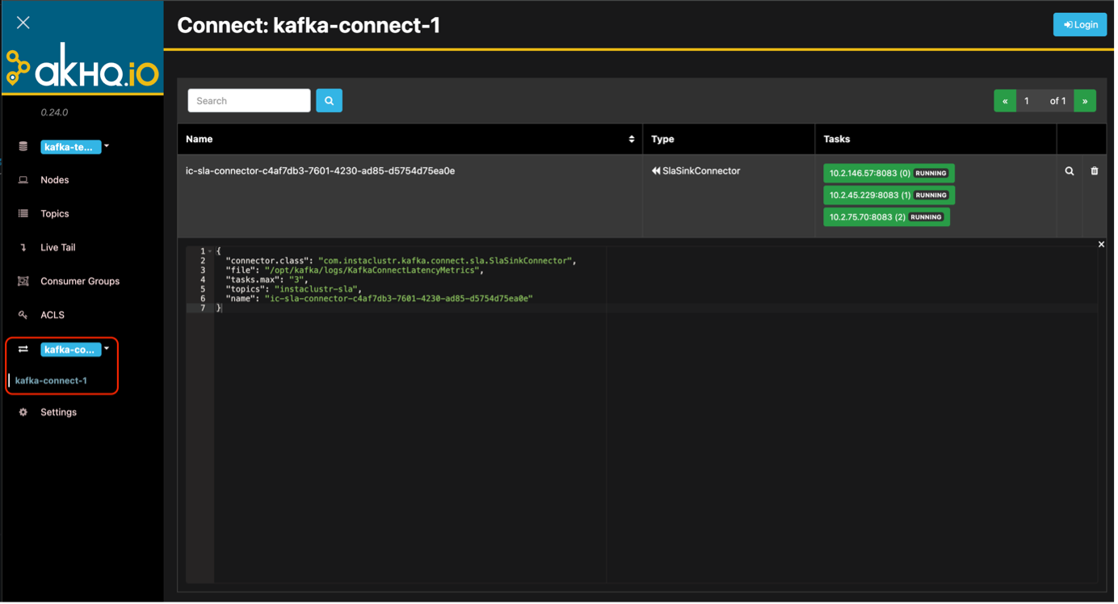Close the sidebar with the X icon
Image resolution: width=1118 pixels, height=604 pixels.
click(23, 23)
